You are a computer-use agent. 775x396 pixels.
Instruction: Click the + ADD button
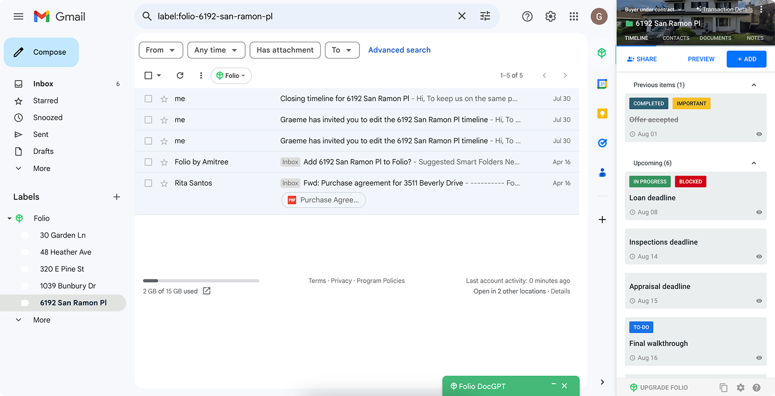(x=746, y=59)
